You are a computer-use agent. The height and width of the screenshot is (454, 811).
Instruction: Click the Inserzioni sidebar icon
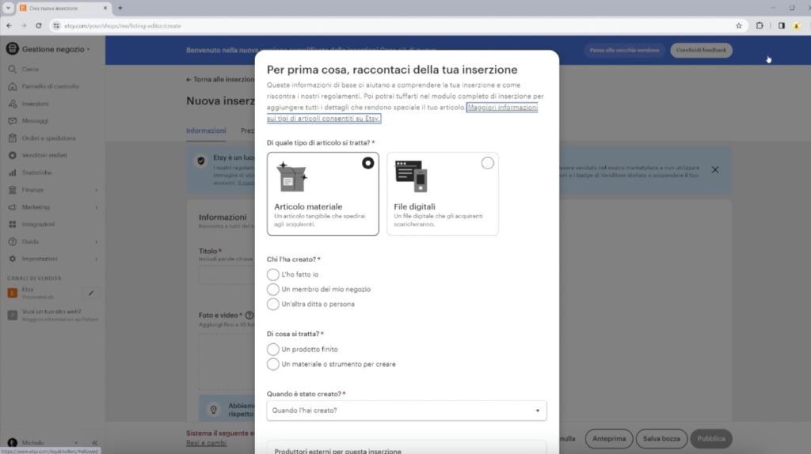pos(13,104)
